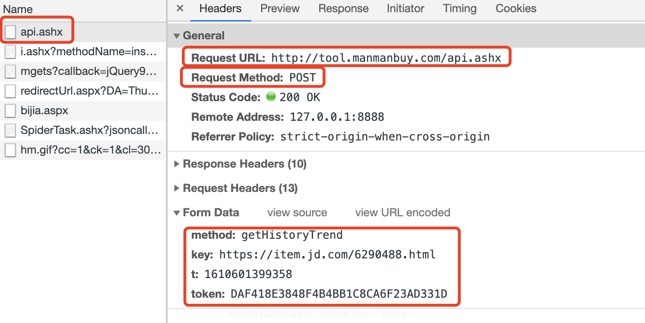Click file icon beside redirectUrl.aspx request
The width and height of the screenshot is (645, 323).
tap(10, 91)
